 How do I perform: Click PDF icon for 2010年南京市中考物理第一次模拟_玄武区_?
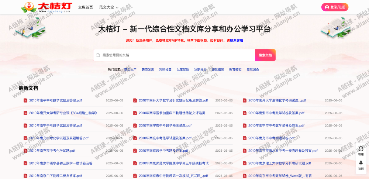(x=135, y=176)
